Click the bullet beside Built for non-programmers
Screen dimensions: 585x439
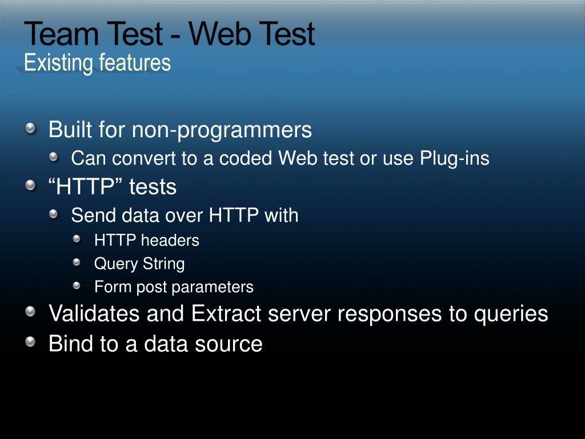coord(31,129)
